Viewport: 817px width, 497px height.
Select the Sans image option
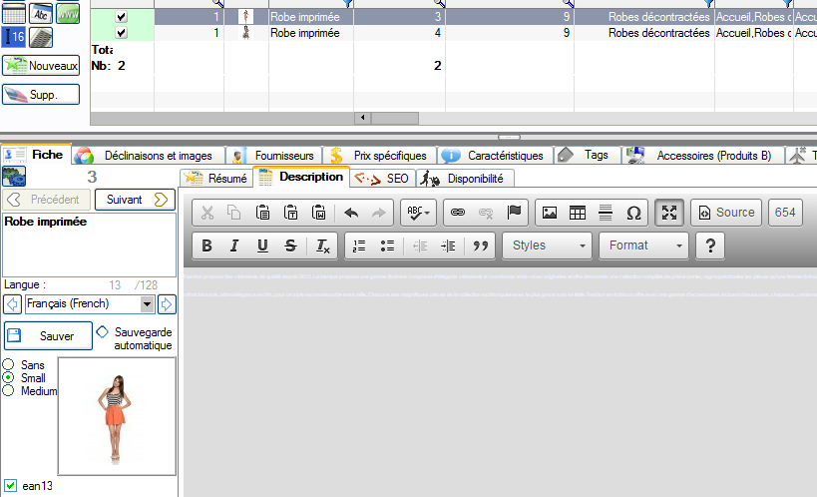click(9, 365)
